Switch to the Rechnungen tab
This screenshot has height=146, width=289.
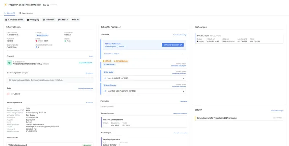click(x=26, y=13)
